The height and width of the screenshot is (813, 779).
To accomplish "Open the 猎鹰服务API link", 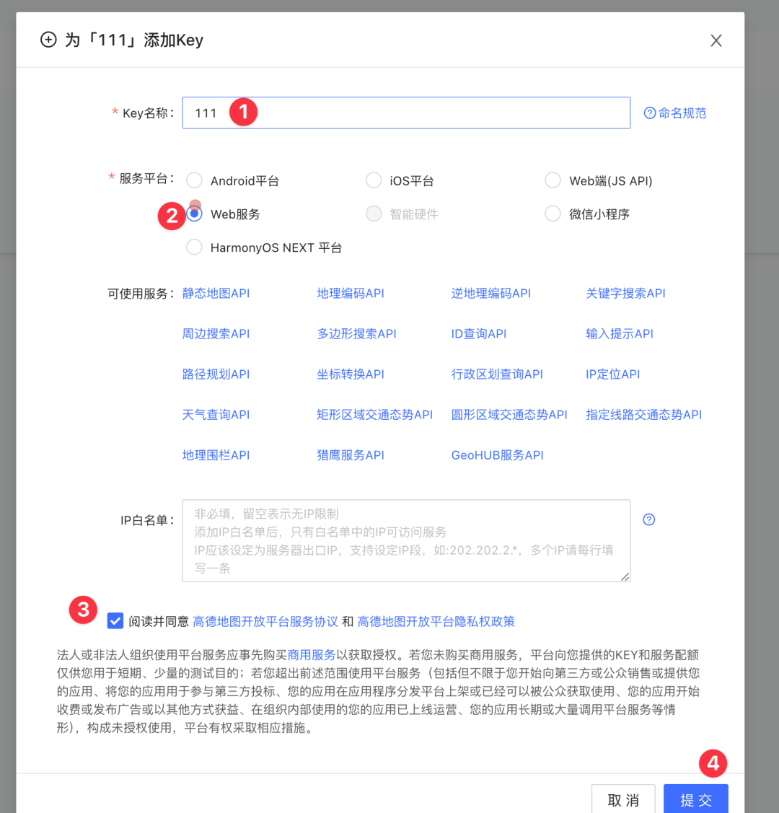I will pos(351,455).
